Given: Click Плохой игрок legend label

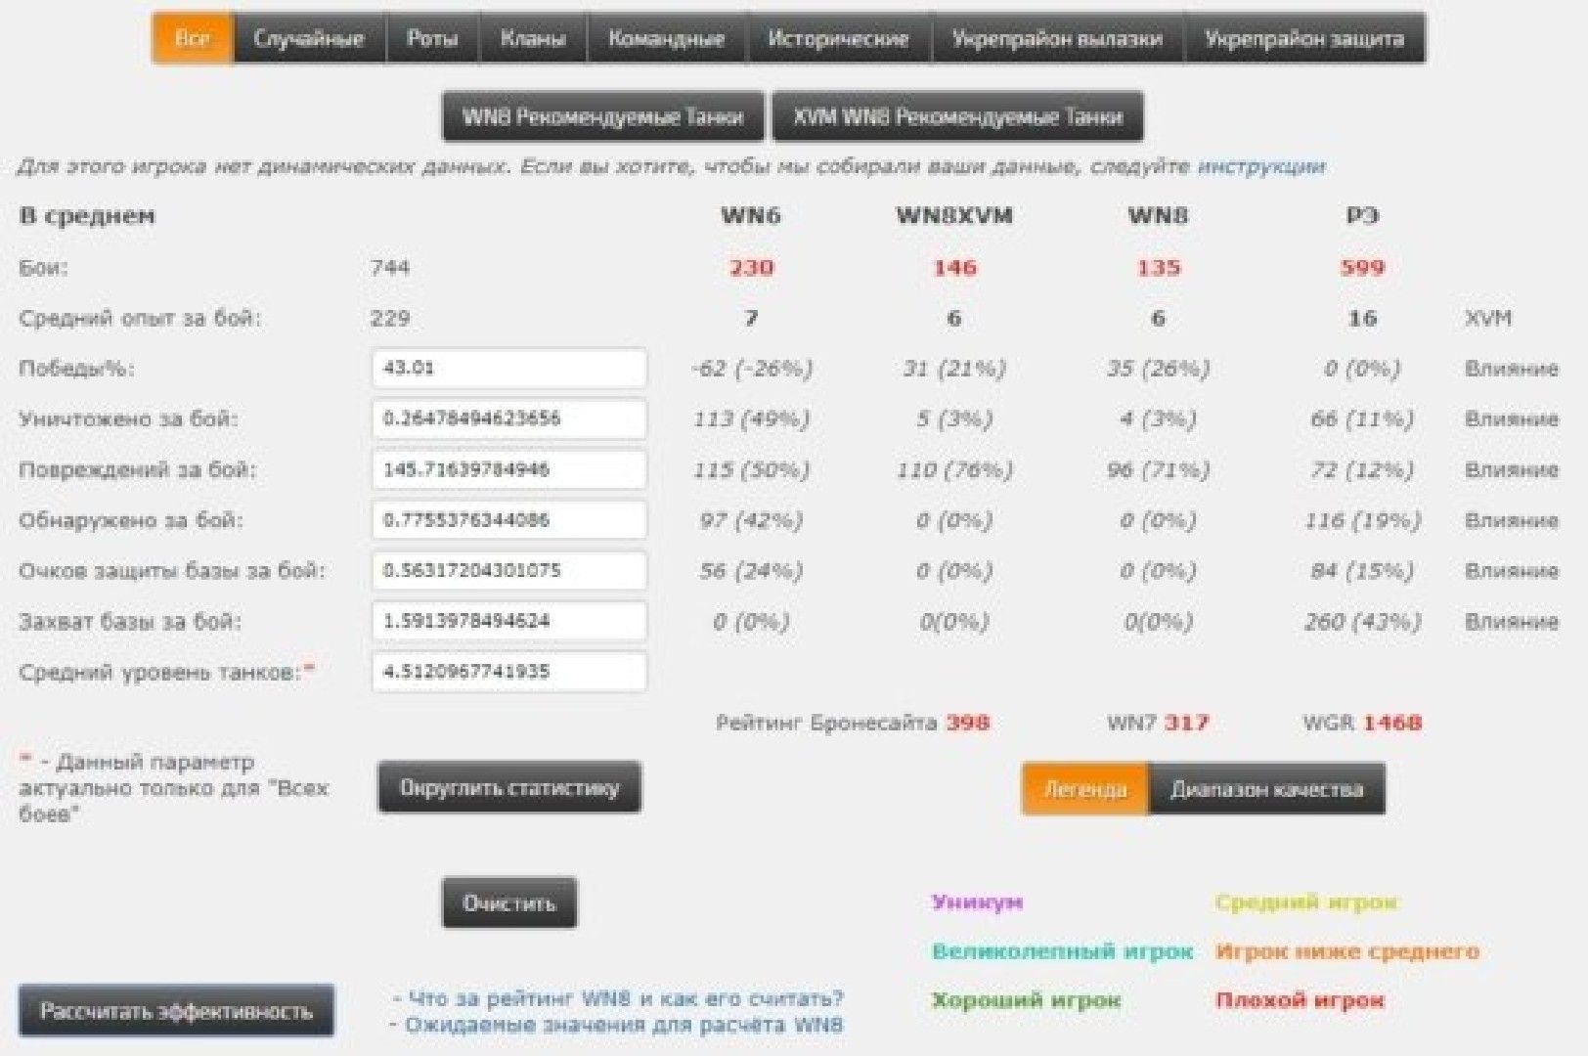Looking at the screenshot, I should coord(1300,1001).
